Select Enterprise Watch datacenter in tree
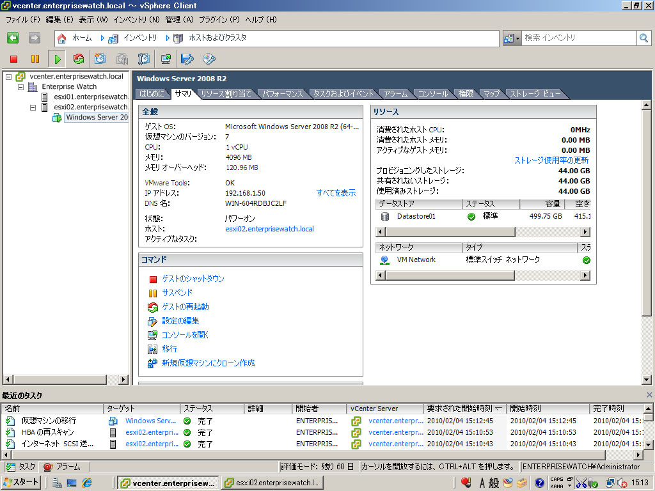This screenshot has height=491, width=655. pyautogui.click(x=69, y=87)
